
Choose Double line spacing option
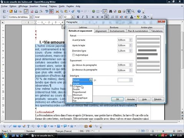tap(82, 89)
